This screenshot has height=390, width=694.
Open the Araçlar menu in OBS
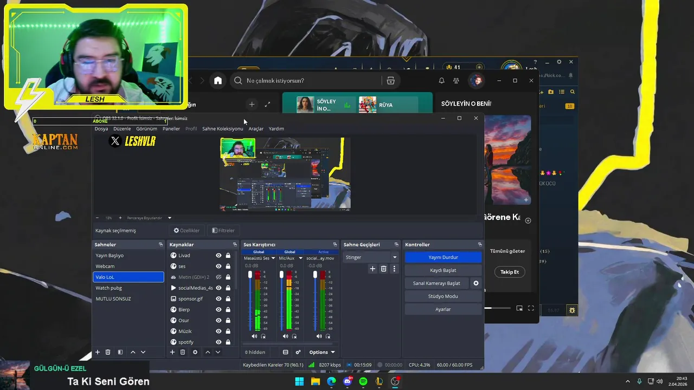[256, 129]
